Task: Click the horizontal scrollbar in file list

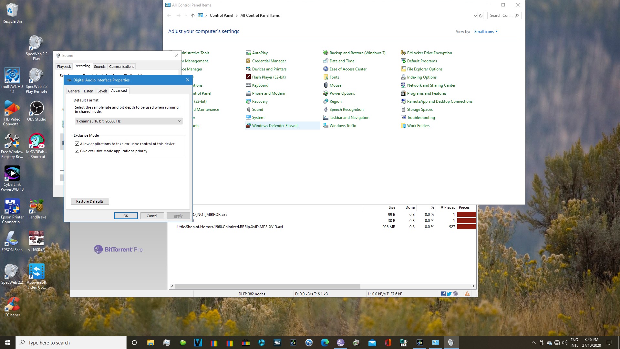Action: coord(267,286)
